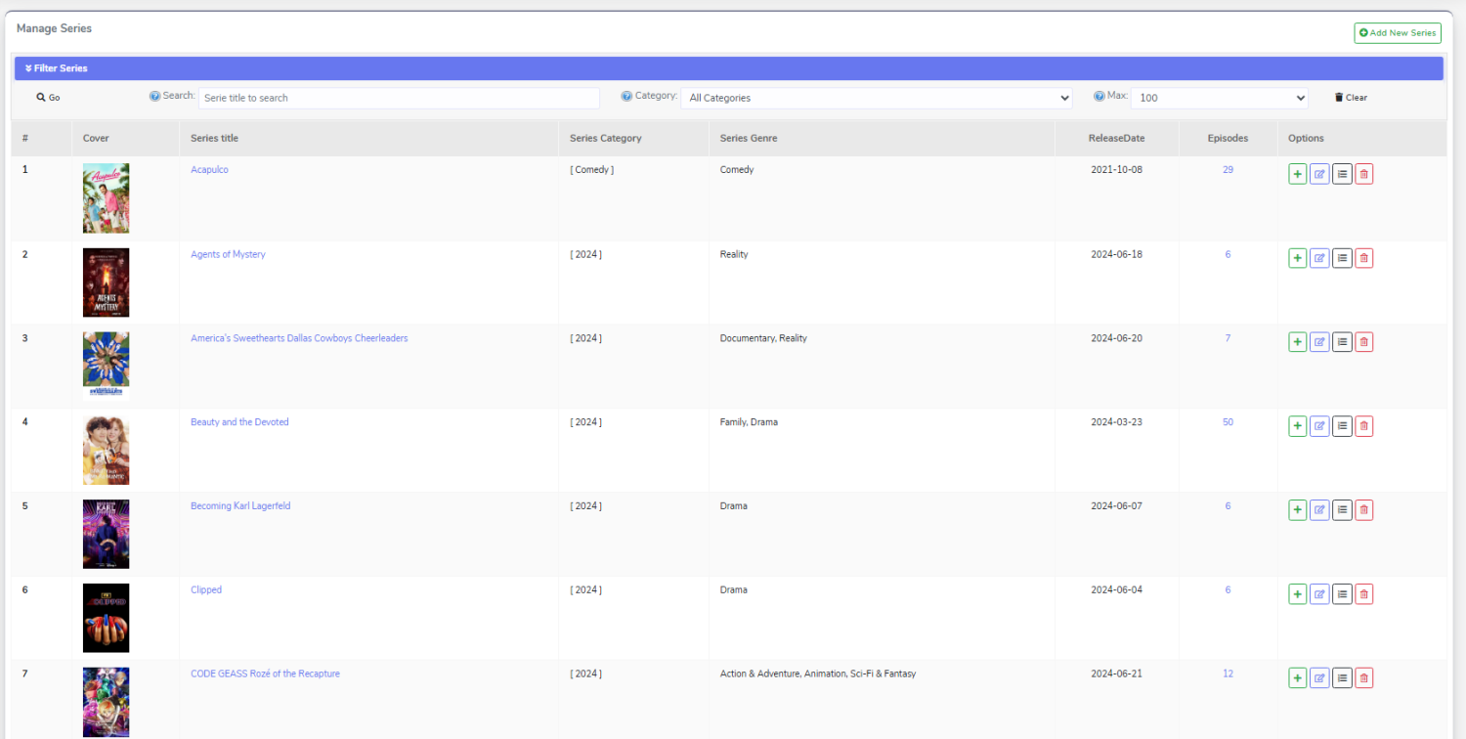Delete the Clipped series with trash icon

tap(1364, 594)
